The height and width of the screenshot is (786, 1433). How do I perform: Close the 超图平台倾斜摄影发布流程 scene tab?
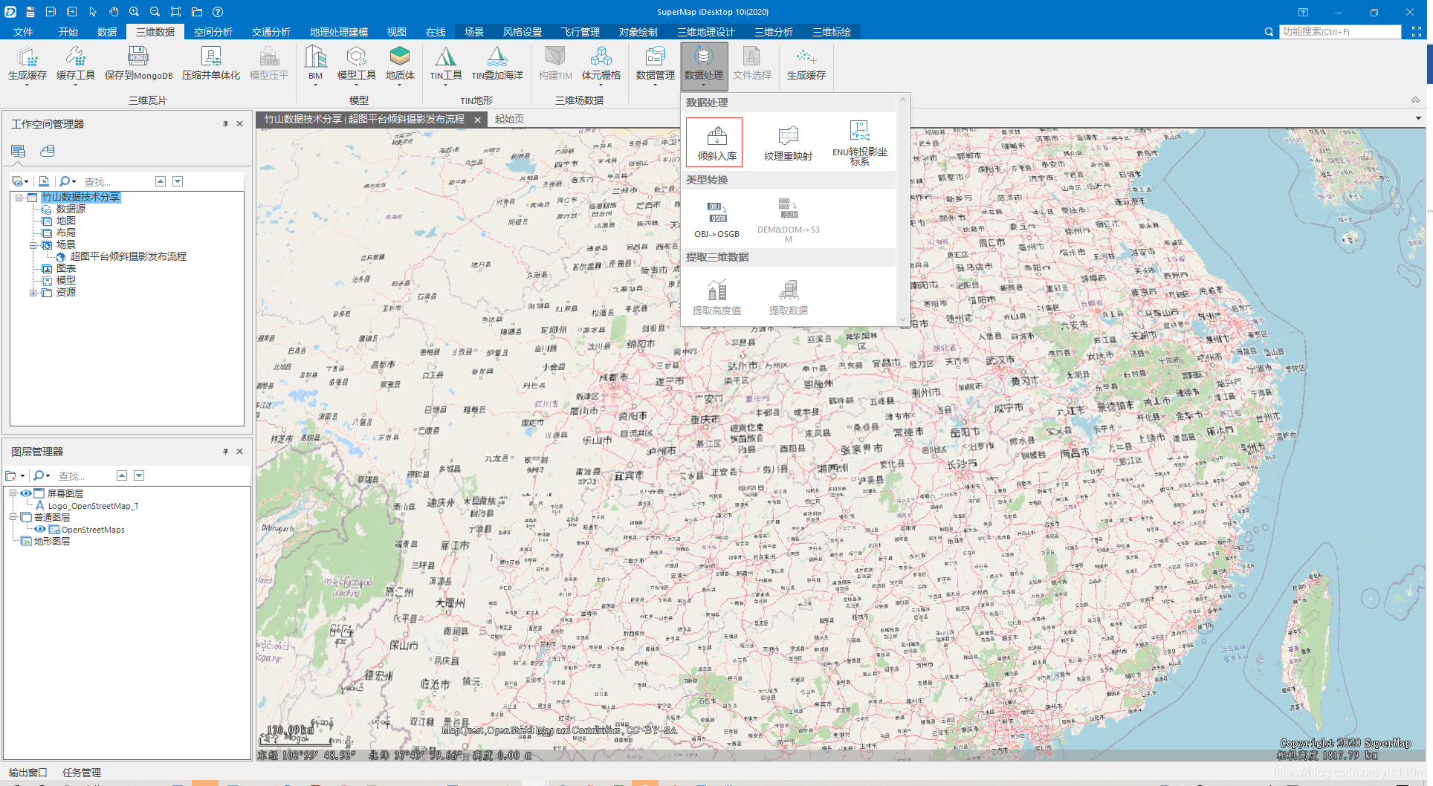(x=477, y=120)
